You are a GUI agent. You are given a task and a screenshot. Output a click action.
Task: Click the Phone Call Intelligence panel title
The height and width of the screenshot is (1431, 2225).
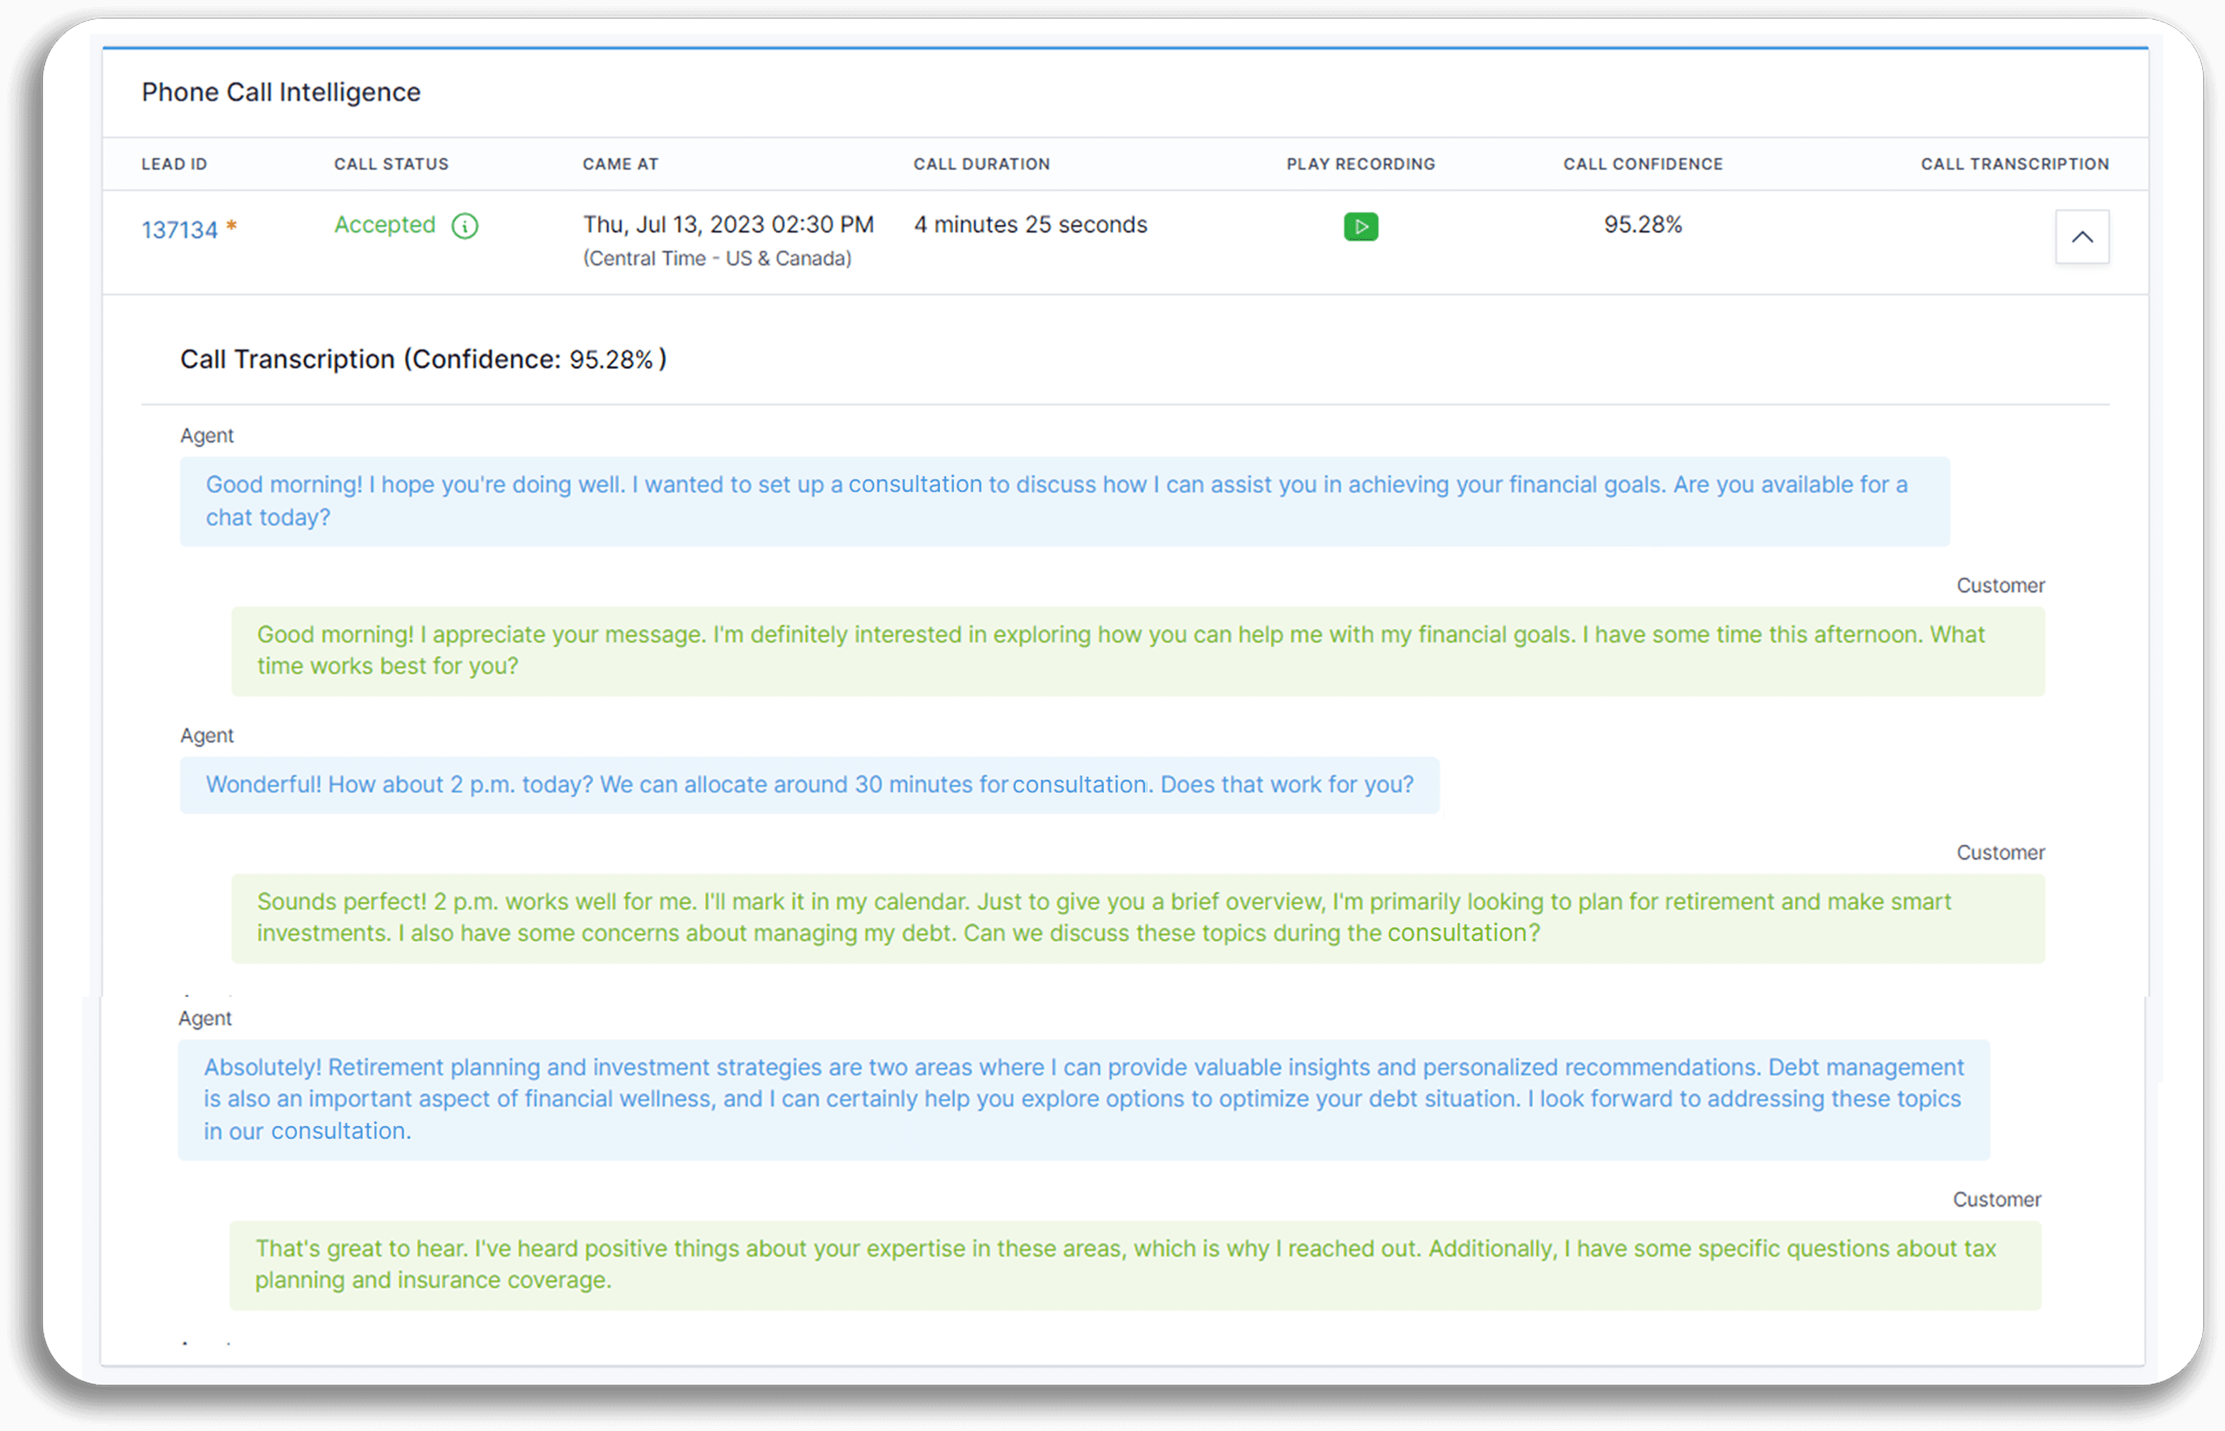280,92
